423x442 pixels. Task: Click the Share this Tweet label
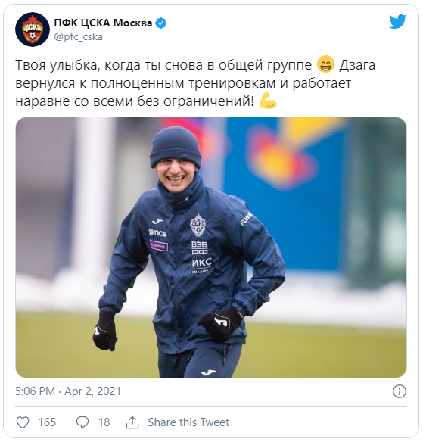(x=188, y=422)
